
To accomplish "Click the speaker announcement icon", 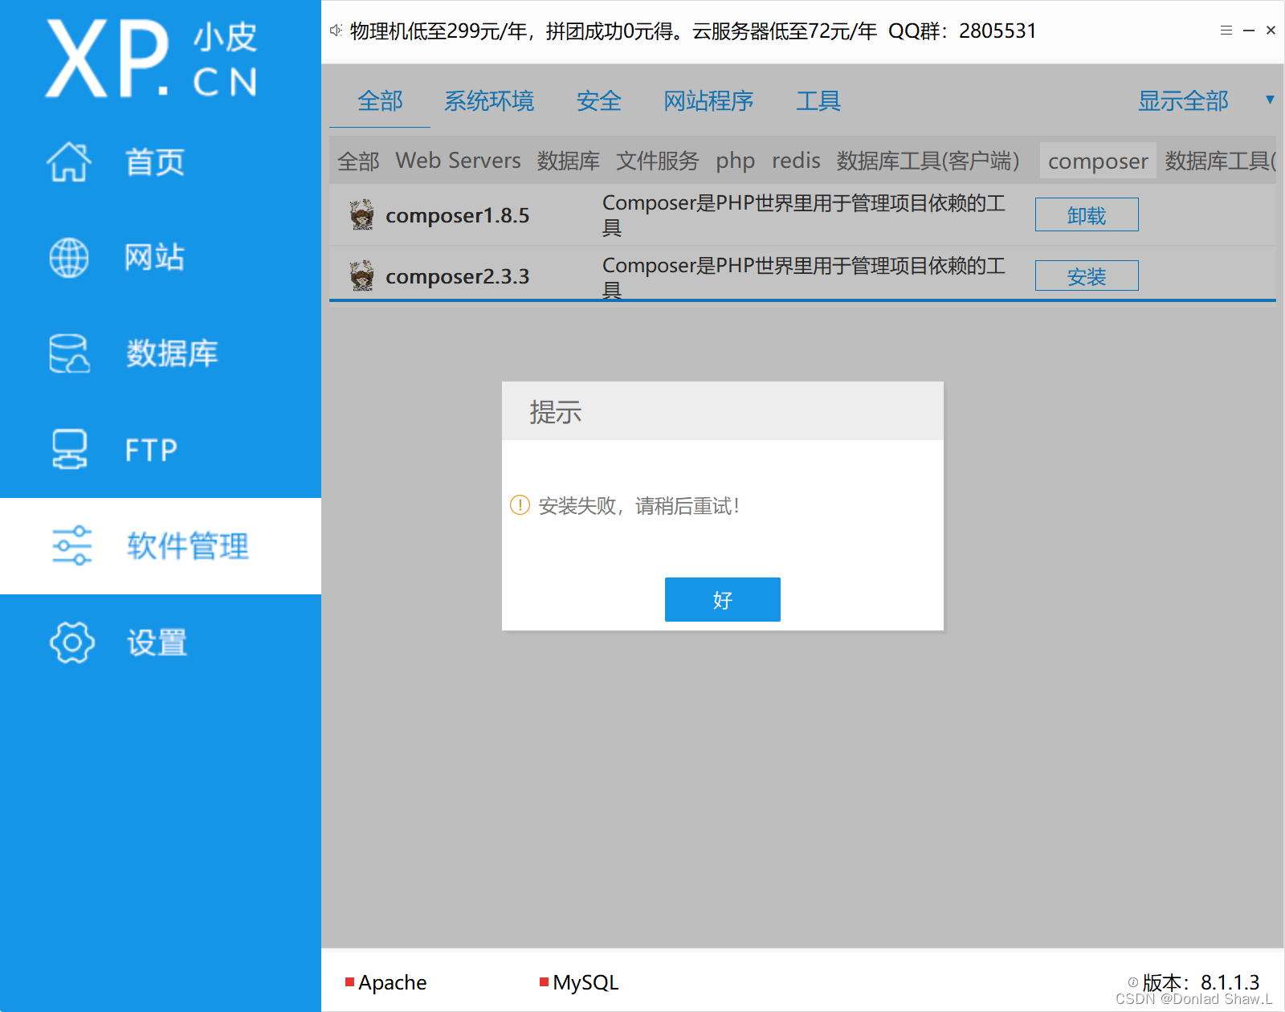I will tap(336, 31).
